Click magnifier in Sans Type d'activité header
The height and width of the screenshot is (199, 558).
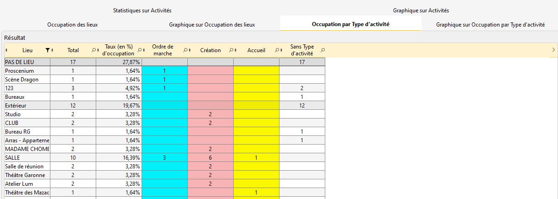click(x=323, y=50)
